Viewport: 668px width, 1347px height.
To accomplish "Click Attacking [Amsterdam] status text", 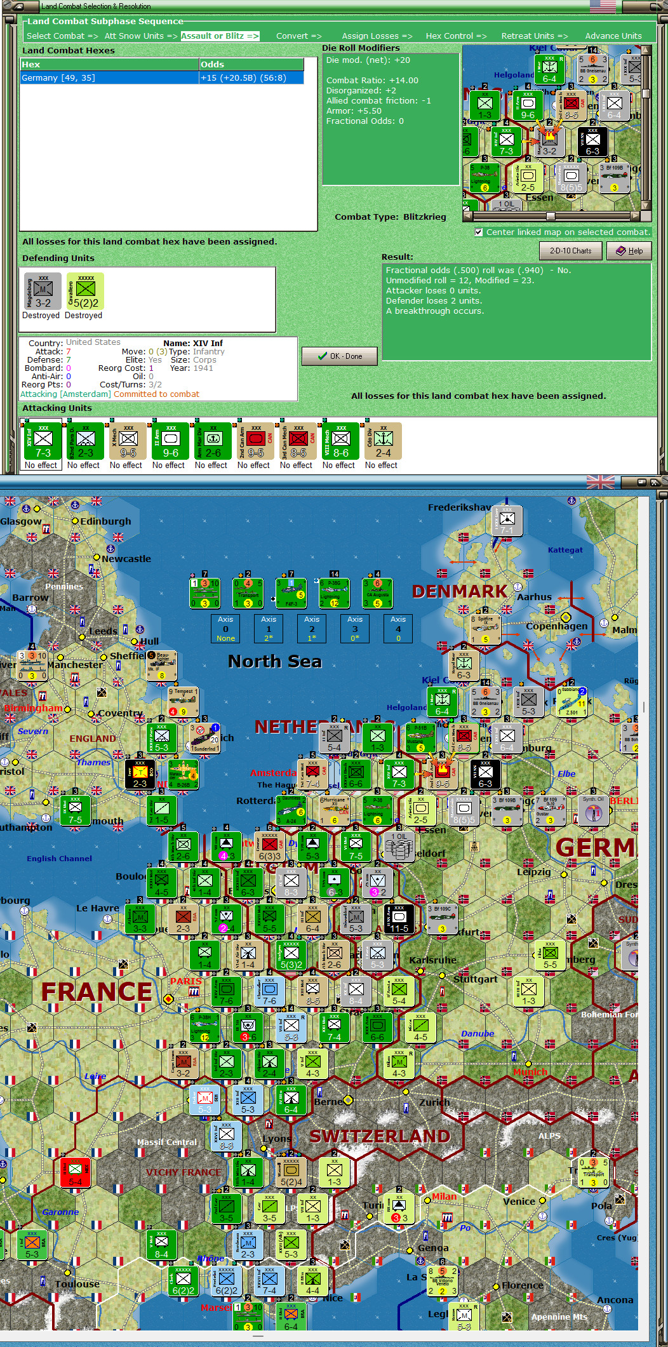I will pos(66,394).
